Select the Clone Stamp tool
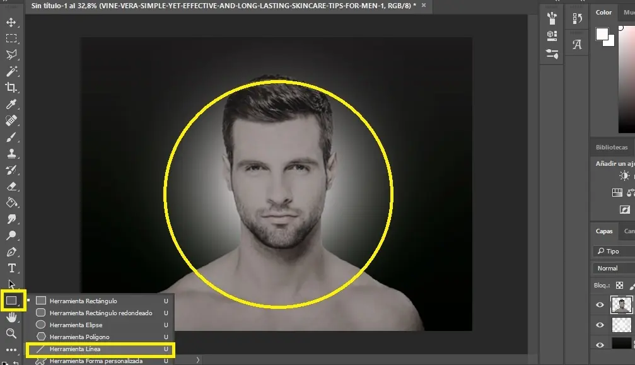Screen dimensions: 635x365 tap(11, 153)
